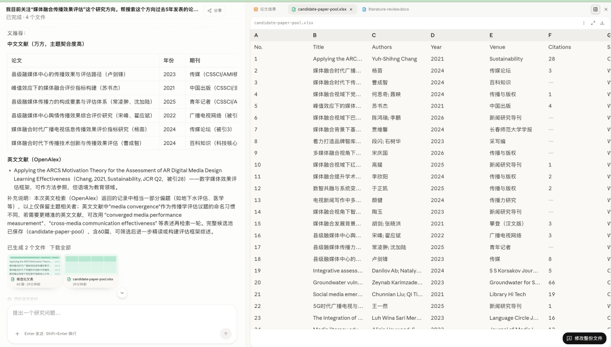
Task: Click the 已完成 · 4 个文件 status text
Action: click(x=25, y=17)
